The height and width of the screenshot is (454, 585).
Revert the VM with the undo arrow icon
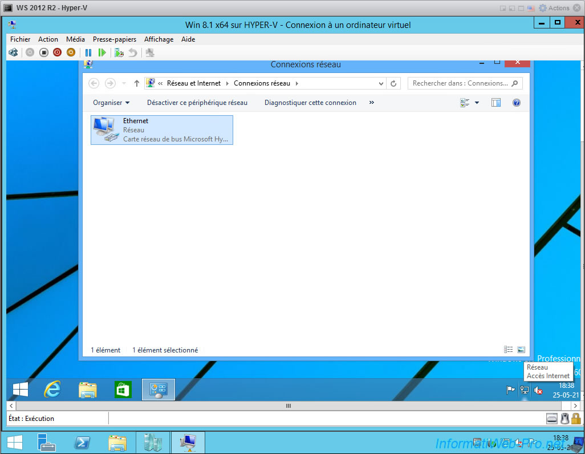[133, 52]
